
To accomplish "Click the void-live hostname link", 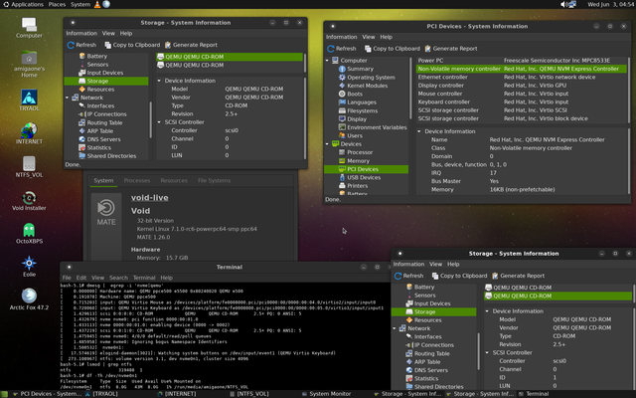I will click(149, 198).
